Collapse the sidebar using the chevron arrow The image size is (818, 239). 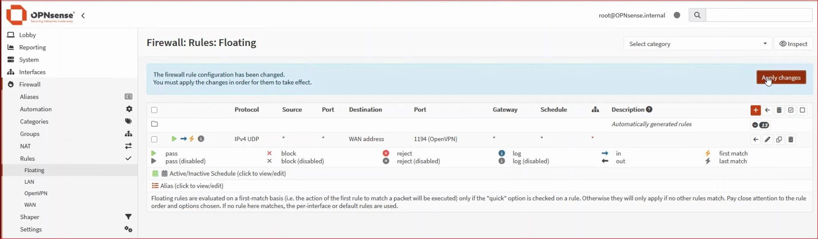(x=83, y=15)
